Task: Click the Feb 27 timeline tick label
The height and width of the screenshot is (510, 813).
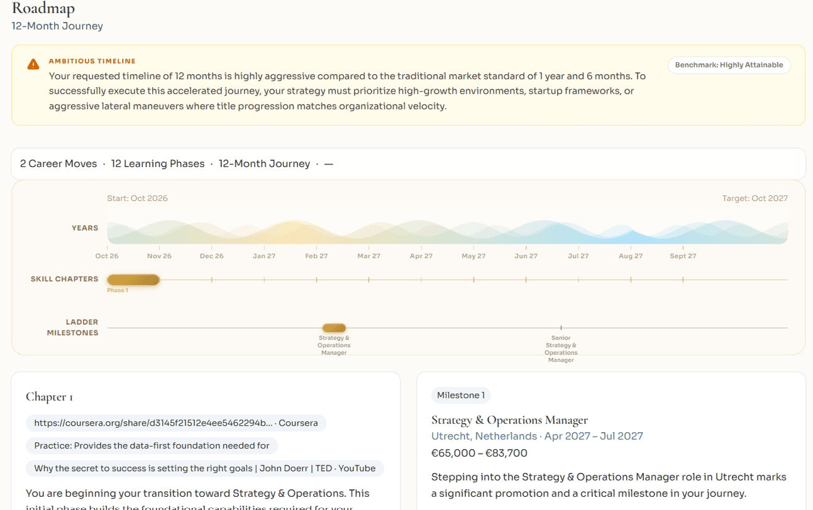Action: (x=316, y=256)
